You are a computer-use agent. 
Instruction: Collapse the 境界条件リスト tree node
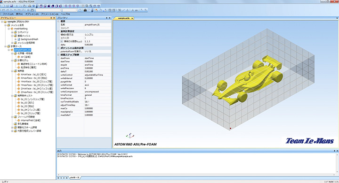12,95
